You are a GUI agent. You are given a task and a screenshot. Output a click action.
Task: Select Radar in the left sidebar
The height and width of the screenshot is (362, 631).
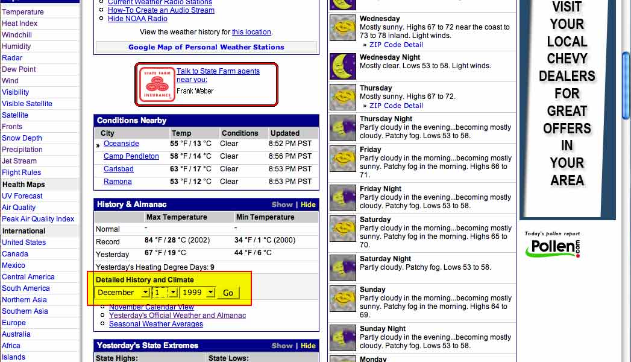point(12,58)
